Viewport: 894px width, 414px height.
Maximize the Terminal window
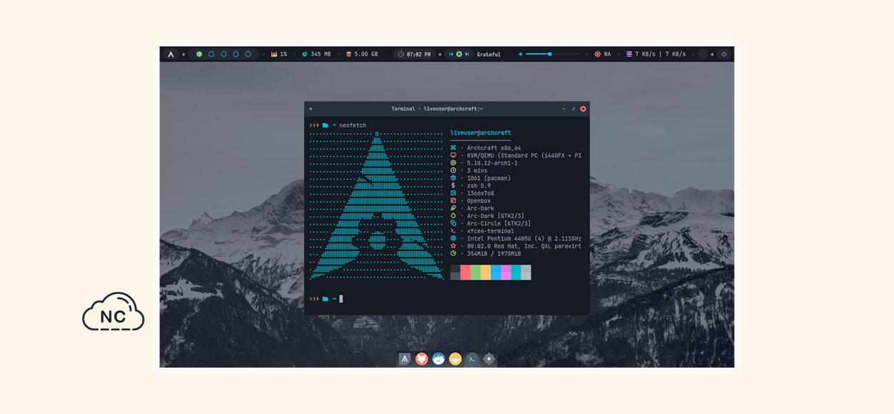(573, 108)
